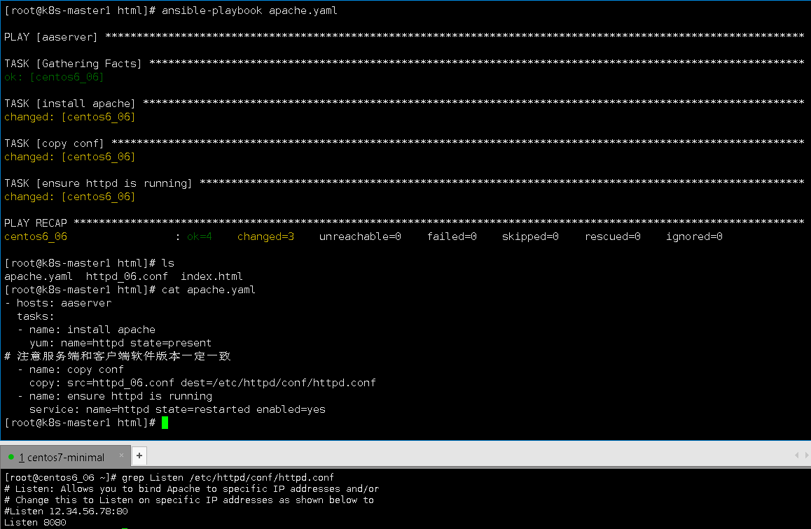The width and height of the screenshot is (811, 529).
Task: Click '- name: ensure httpd is running' YAML line
Action: pos(115,396)
